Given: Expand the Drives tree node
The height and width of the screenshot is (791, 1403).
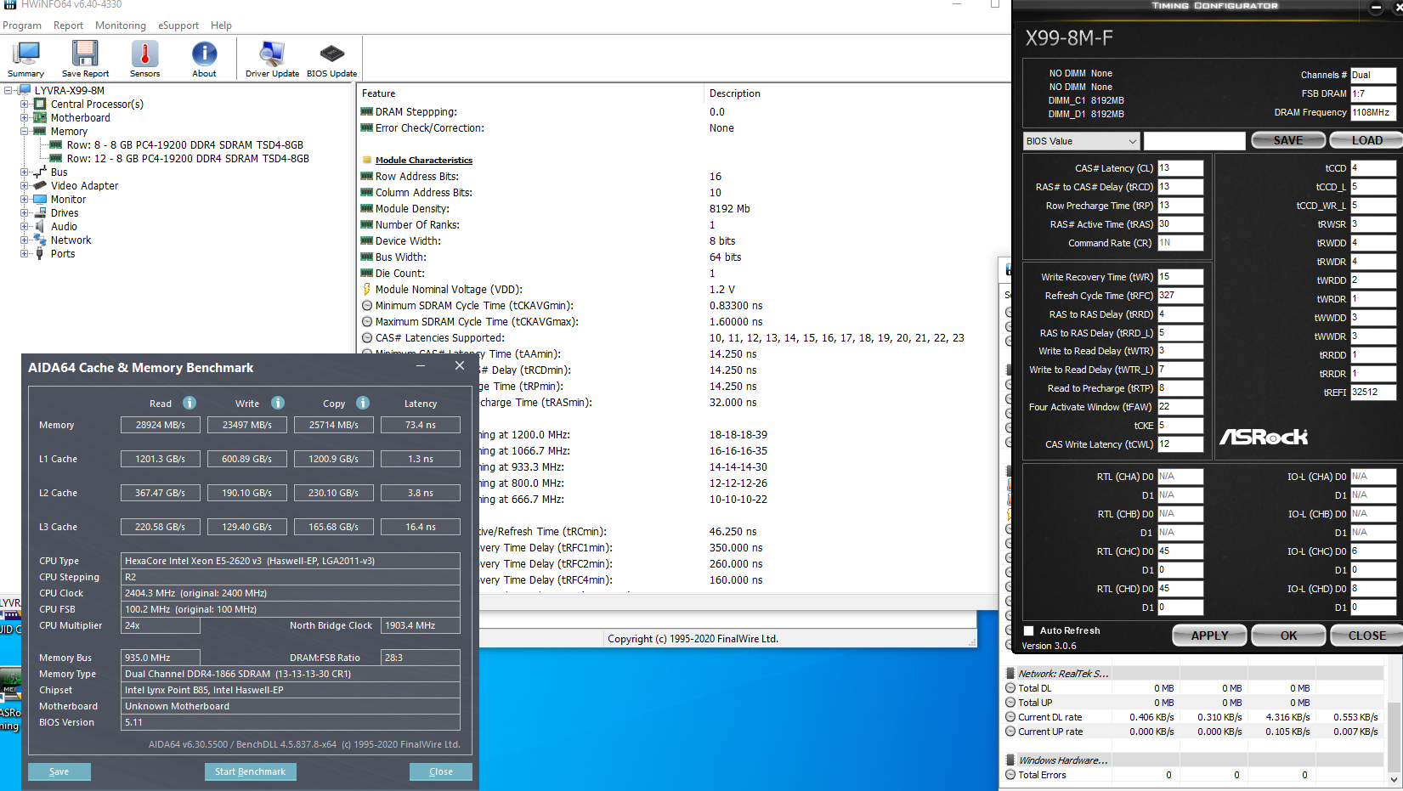Looking at the screenshot, I should pos(24,213).
